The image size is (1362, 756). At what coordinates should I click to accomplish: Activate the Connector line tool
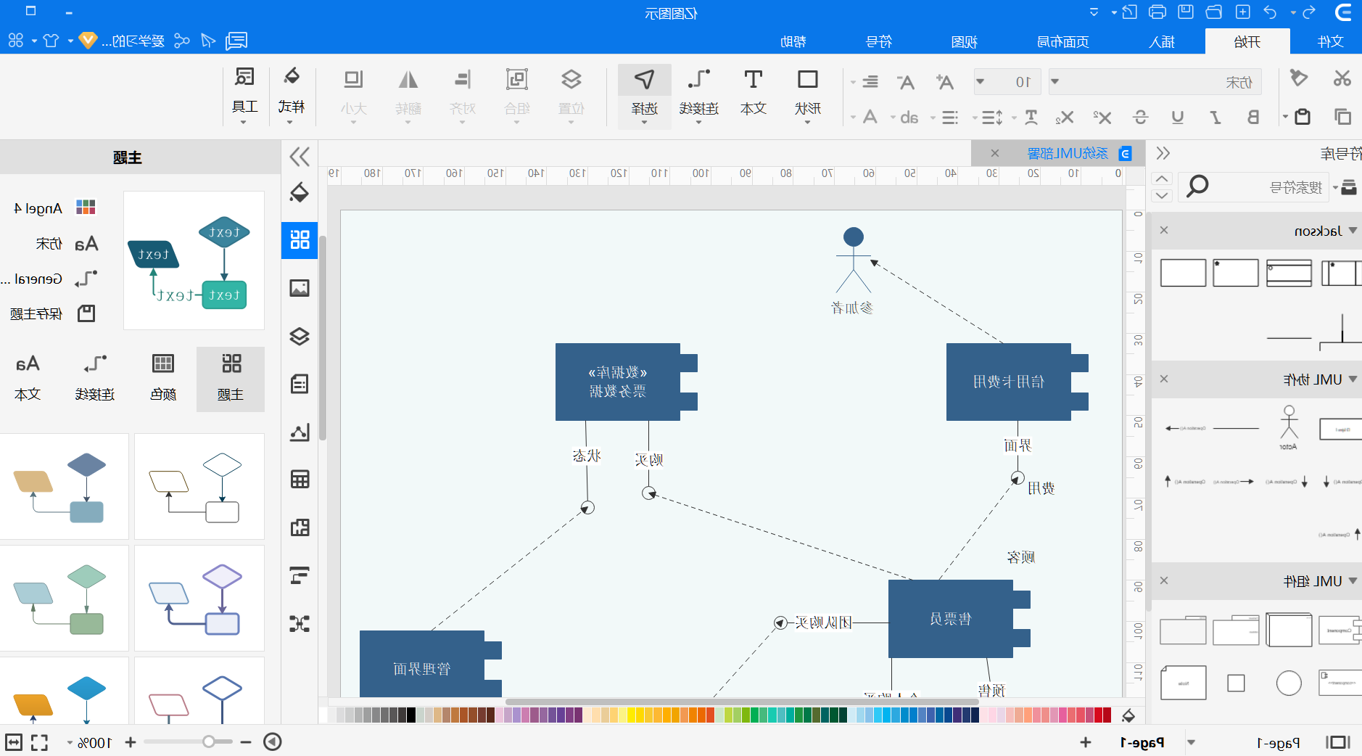point(698,94)
